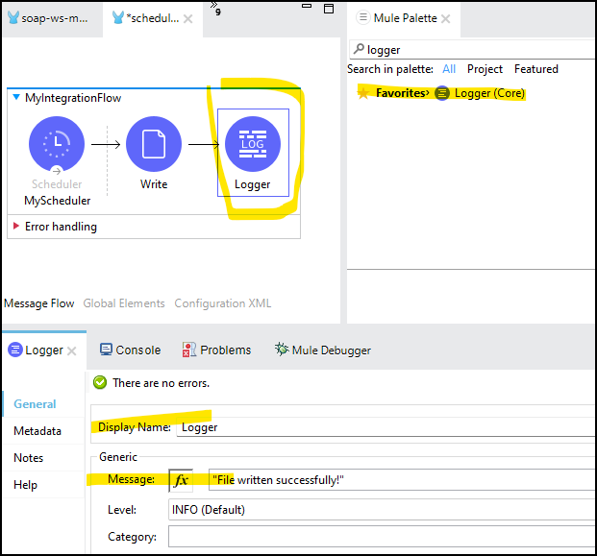This screenshot has height=556, width=597.
Task: Toggle the fx expression mode button
Action: point(181,480)
